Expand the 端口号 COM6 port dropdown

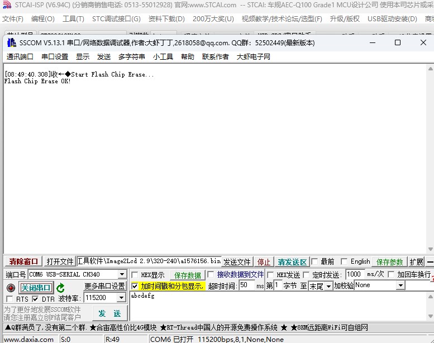point(122,274)
